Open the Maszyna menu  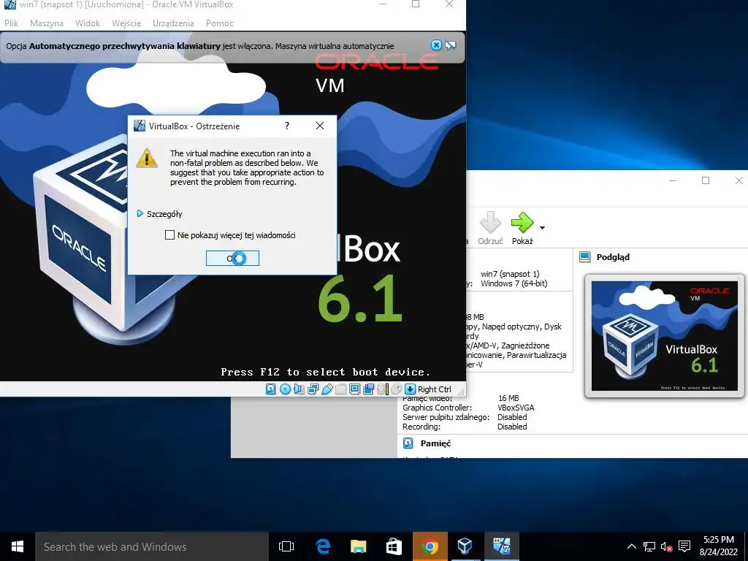click(x=47, y=23)
